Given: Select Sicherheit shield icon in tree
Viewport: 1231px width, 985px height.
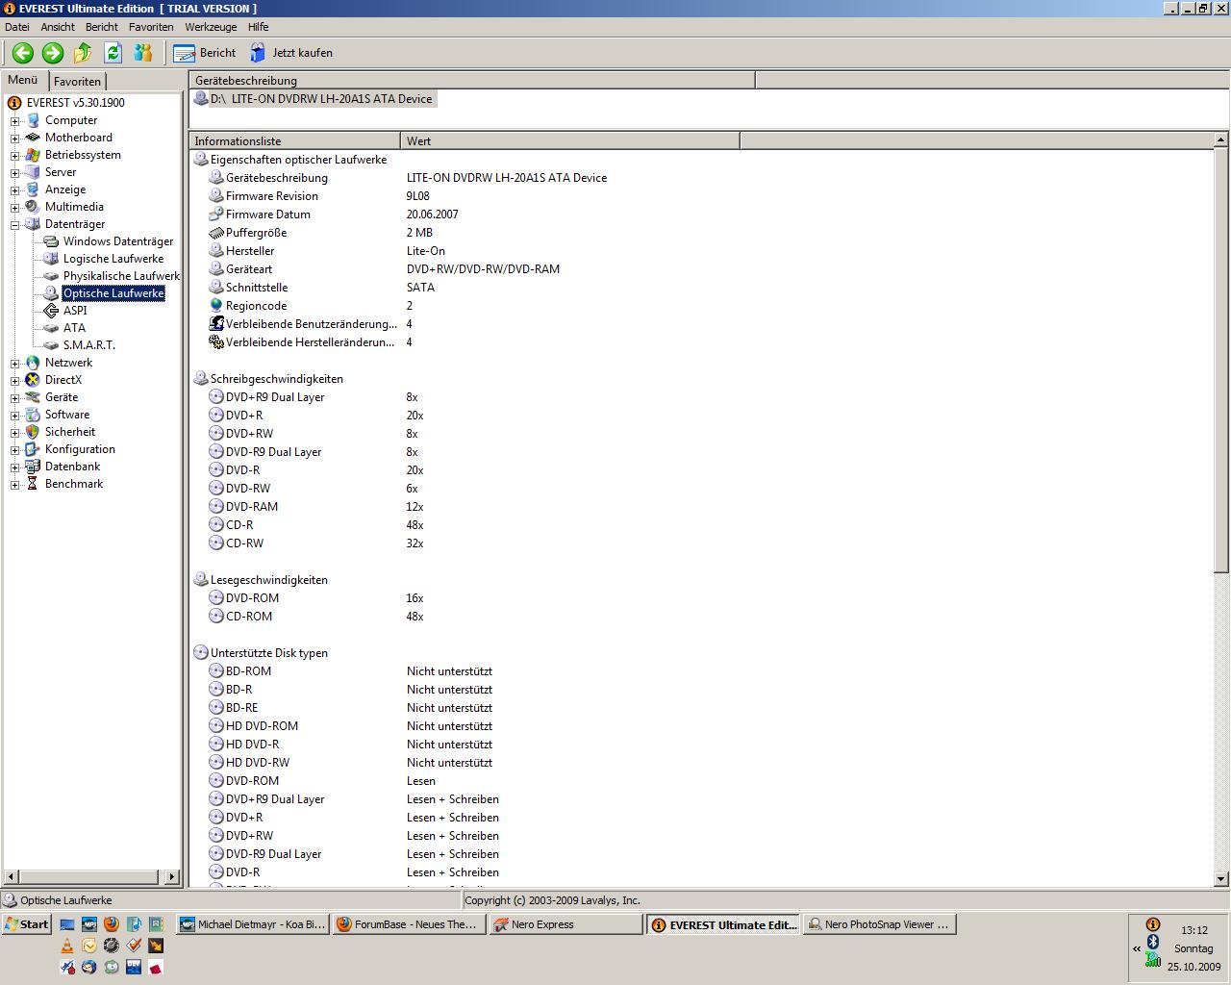Looking at the screenshot, I should pyautogui.click(x=33, y=432).
